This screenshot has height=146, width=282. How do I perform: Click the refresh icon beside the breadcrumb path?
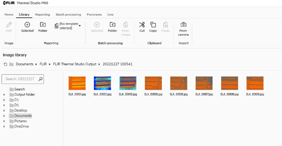[x=5, y=64]
